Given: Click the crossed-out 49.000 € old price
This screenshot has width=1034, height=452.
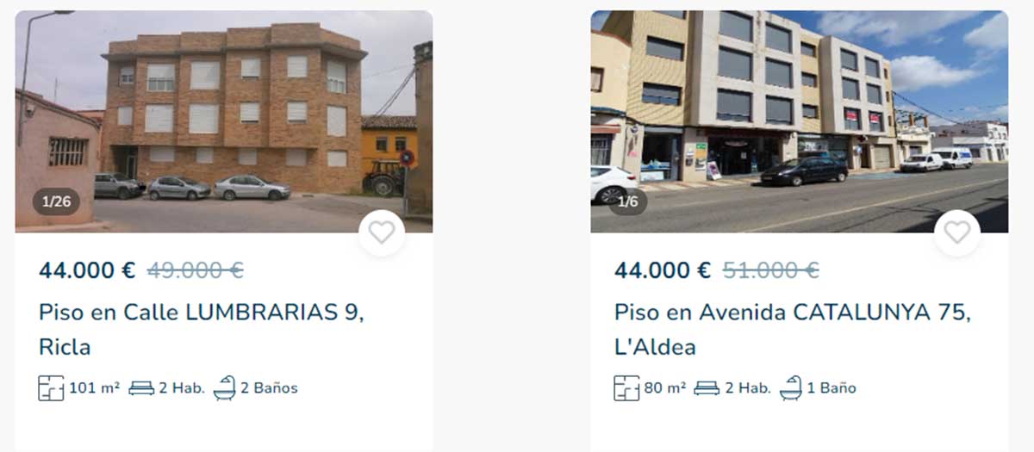Looking at the screenshot, I should 196,270.
